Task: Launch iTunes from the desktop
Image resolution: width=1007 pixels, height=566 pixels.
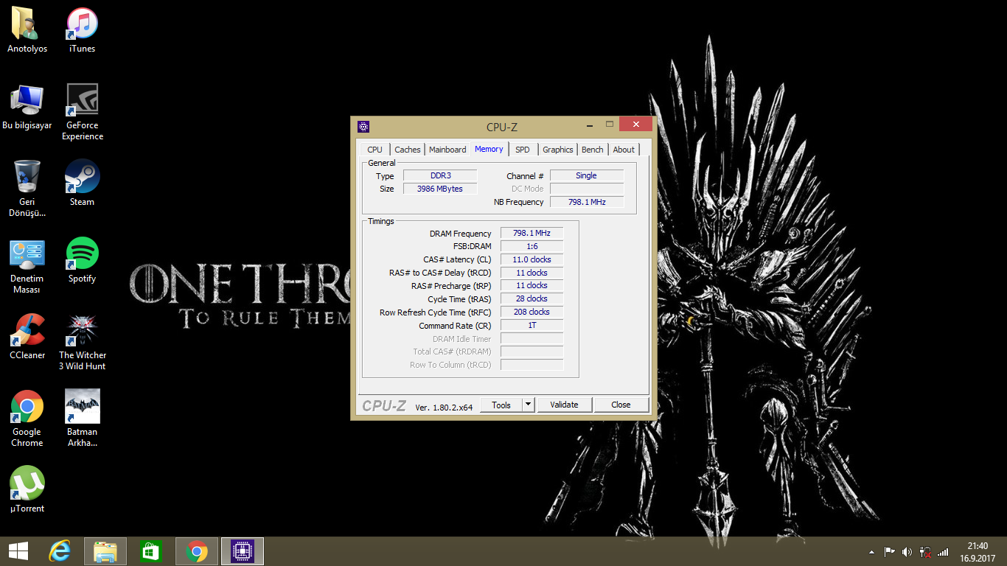Action: click(82, 31)
